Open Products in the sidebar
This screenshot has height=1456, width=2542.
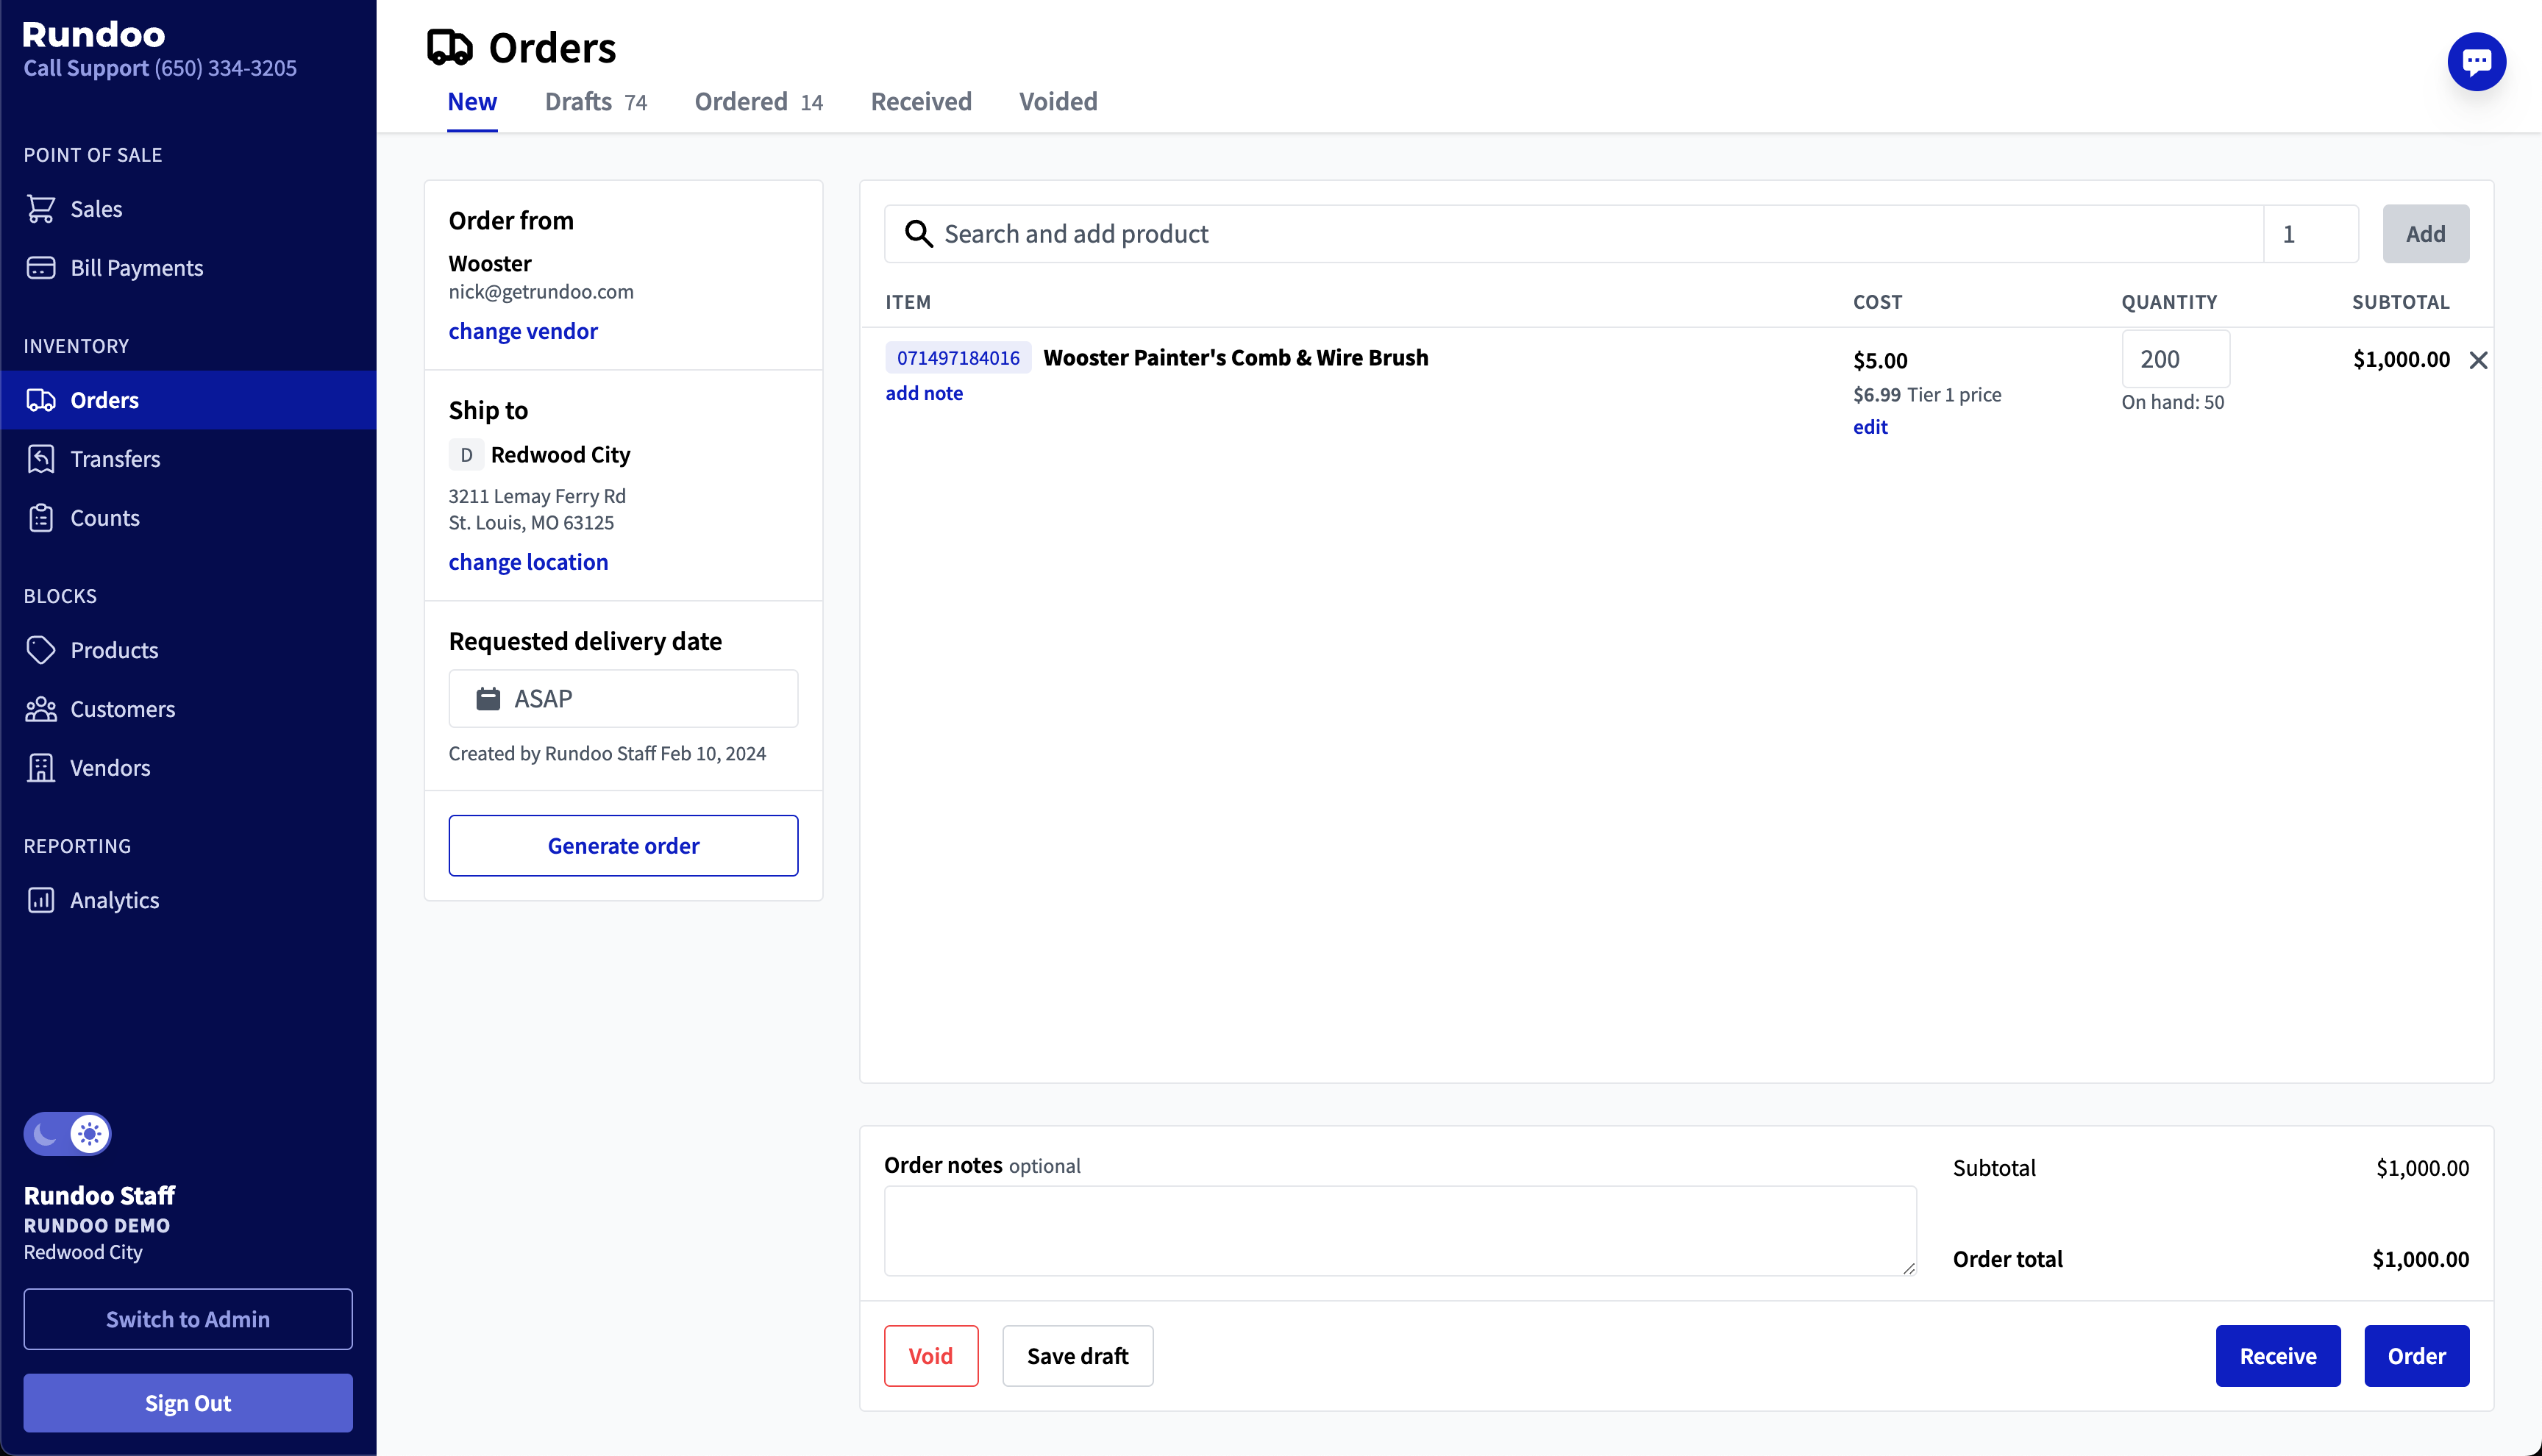pyautogui.click(x=188, y=650)
